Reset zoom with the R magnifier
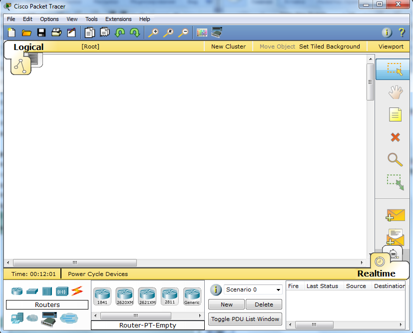The width and height of the screenshot is (413, 333). coord(168,32)
